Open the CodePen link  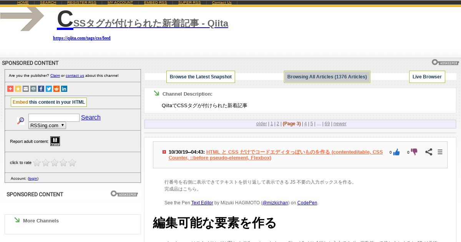307,203
